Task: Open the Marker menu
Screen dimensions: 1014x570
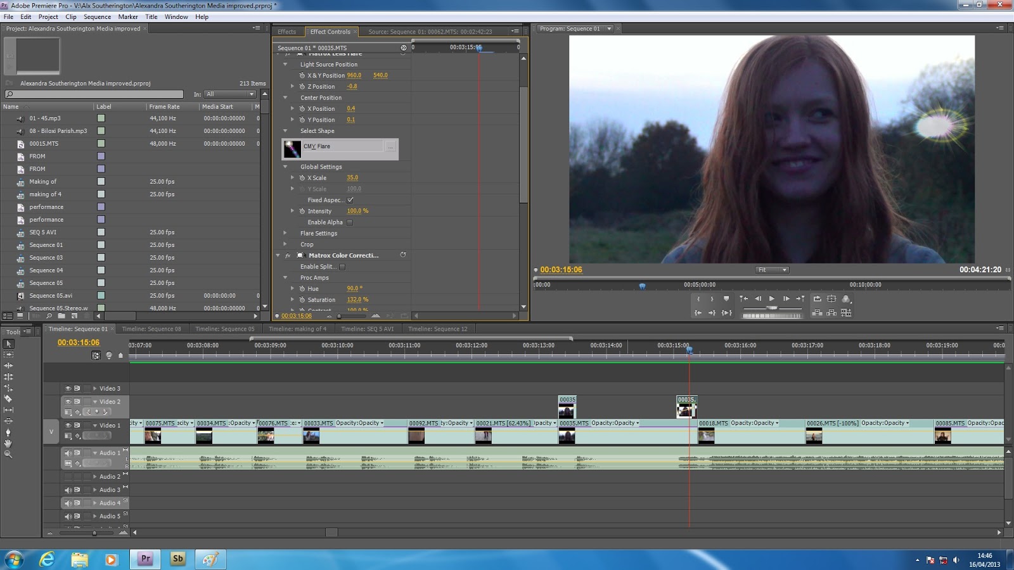Action: (x=128, y=17)
